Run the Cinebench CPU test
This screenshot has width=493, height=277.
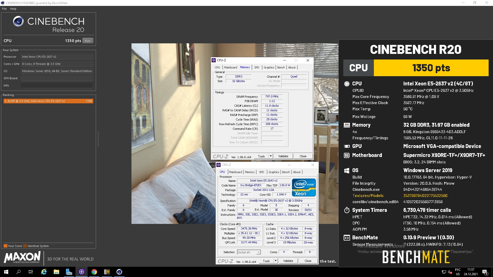tap(88, 41)
